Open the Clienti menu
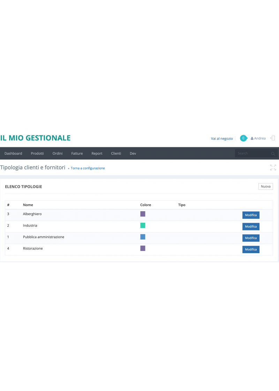 [116, 153]
